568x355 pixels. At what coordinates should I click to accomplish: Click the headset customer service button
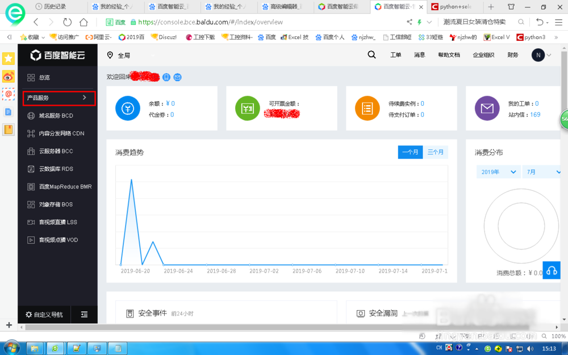tap(552, 270)
